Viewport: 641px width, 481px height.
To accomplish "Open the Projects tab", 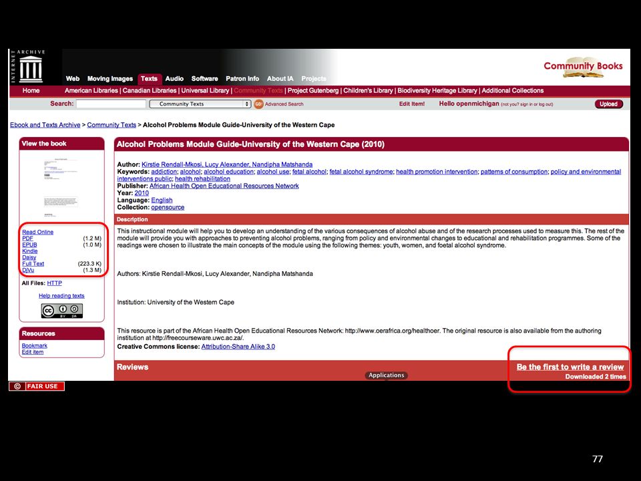I will click(314, 79).
